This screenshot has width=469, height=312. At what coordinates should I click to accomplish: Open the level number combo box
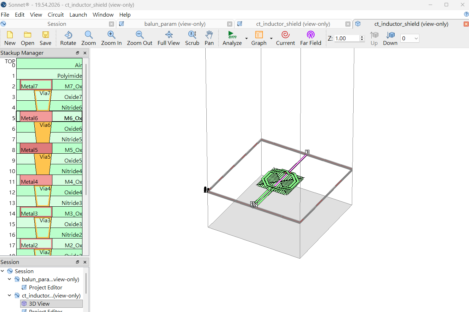point(410,38)
